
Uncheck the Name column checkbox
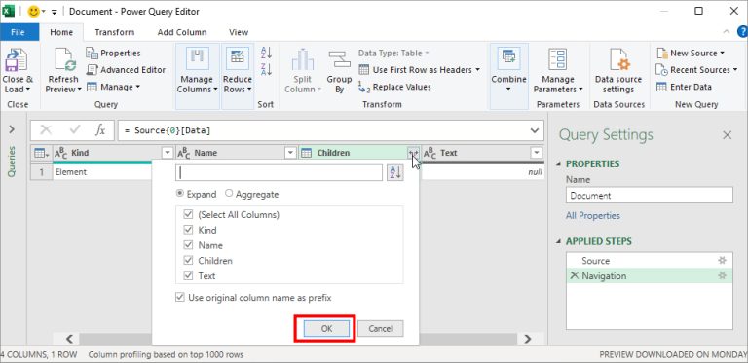tap(188, 245)
